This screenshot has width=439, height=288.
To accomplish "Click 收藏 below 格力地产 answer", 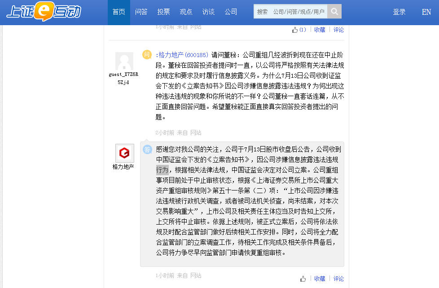I will tap(320, 279).
